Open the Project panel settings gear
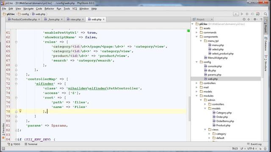Image resolution: width=271 pixels, height=152 pixels. pyautogui.click(x=255, y=19)
